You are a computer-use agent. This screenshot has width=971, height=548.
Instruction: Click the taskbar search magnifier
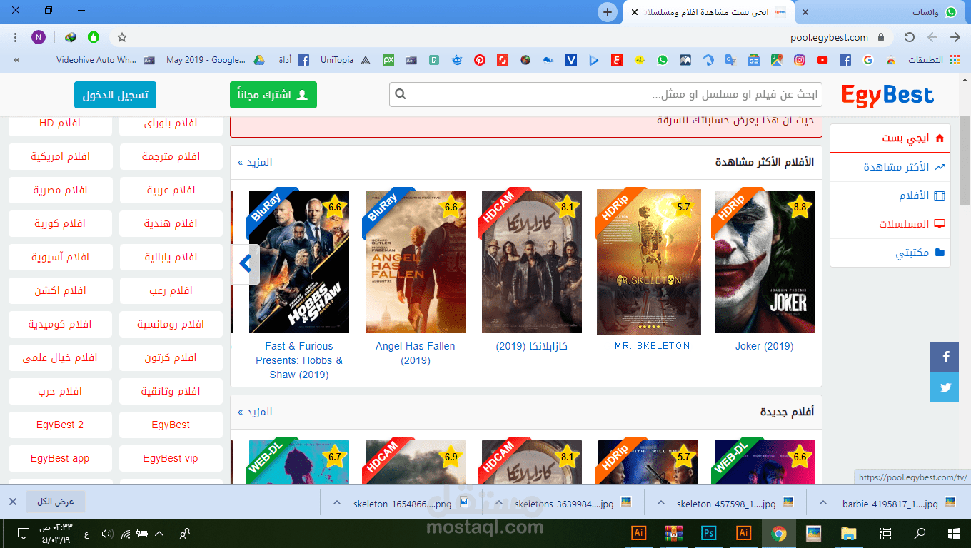tap(920, 533)
